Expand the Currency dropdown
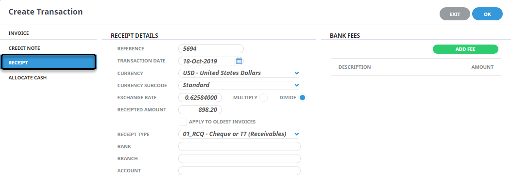The image size is (511, 183). (239, 73)
